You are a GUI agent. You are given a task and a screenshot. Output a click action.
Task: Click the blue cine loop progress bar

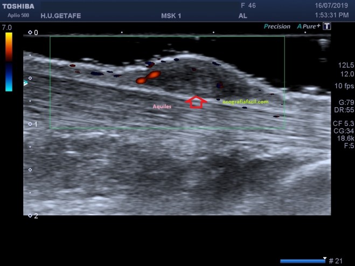click(x=302, y=261)
